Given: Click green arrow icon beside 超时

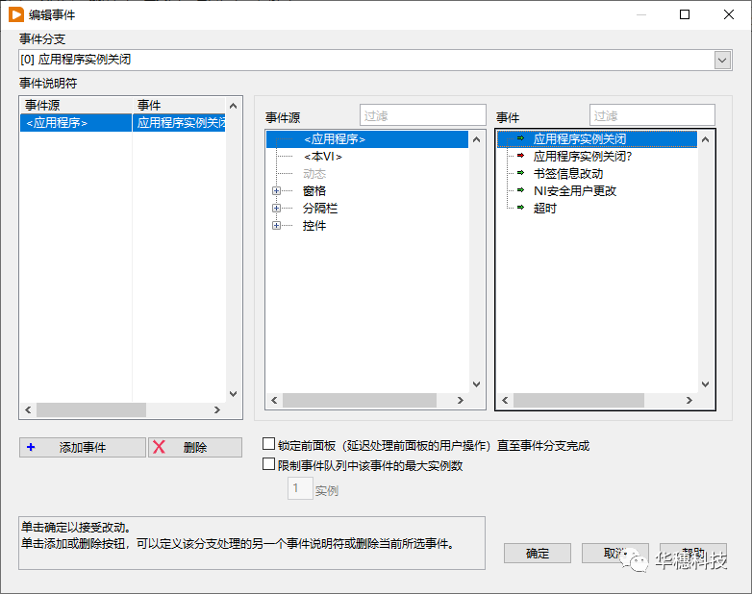Looking at the screenshot, I should tap(520, 208).
